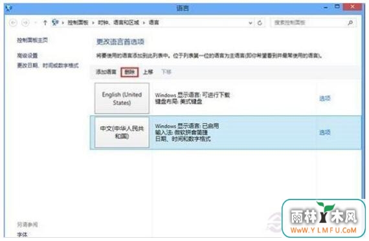
Task: Select the 中文(中华人民共和国) language tile
Action: click(x=122, y=132)
